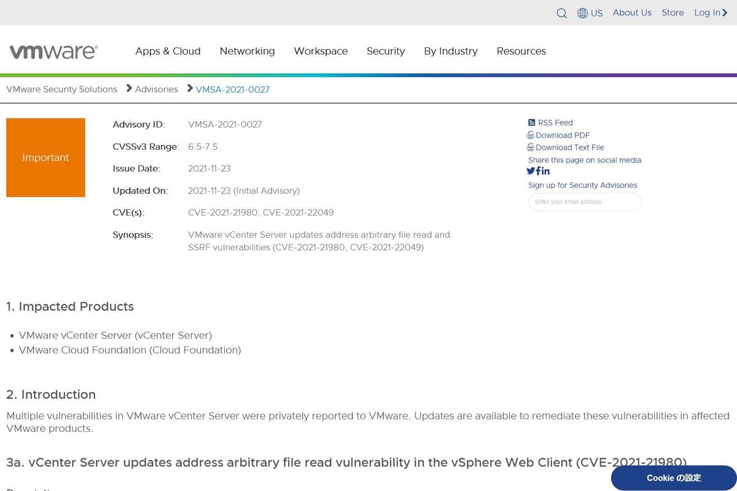
Task: Click the orange Important severity badge
Action: [x=45, y=158]
